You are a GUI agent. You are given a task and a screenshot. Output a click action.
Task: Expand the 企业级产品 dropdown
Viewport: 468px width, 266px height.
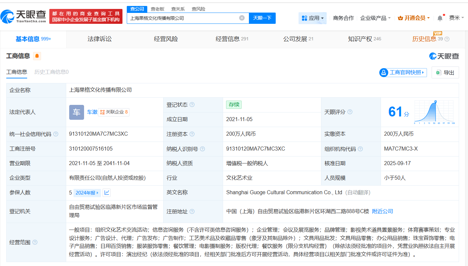click(x=374, y=18)
